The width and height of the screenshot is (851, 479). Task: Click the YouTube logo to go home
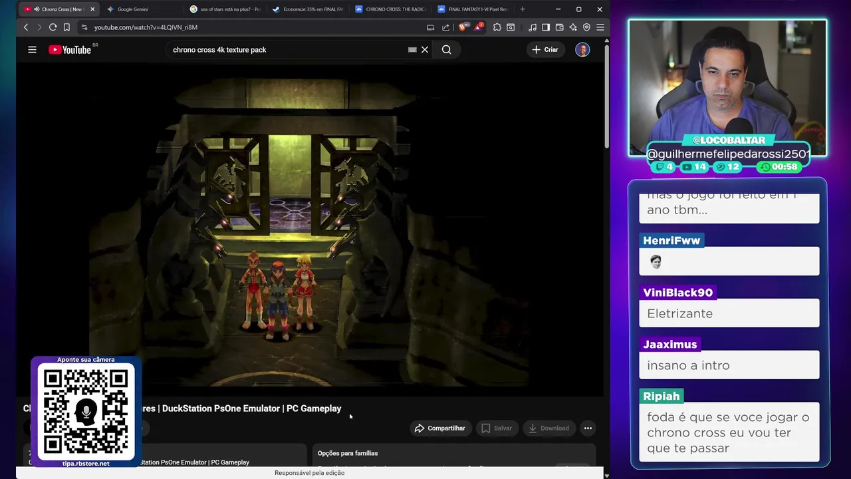point(70,50)
